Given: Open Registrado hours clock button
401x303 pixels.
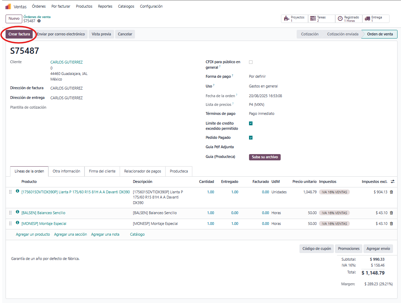Looking at the screenshot, I should pyautogui.click(x=348, y=19).
